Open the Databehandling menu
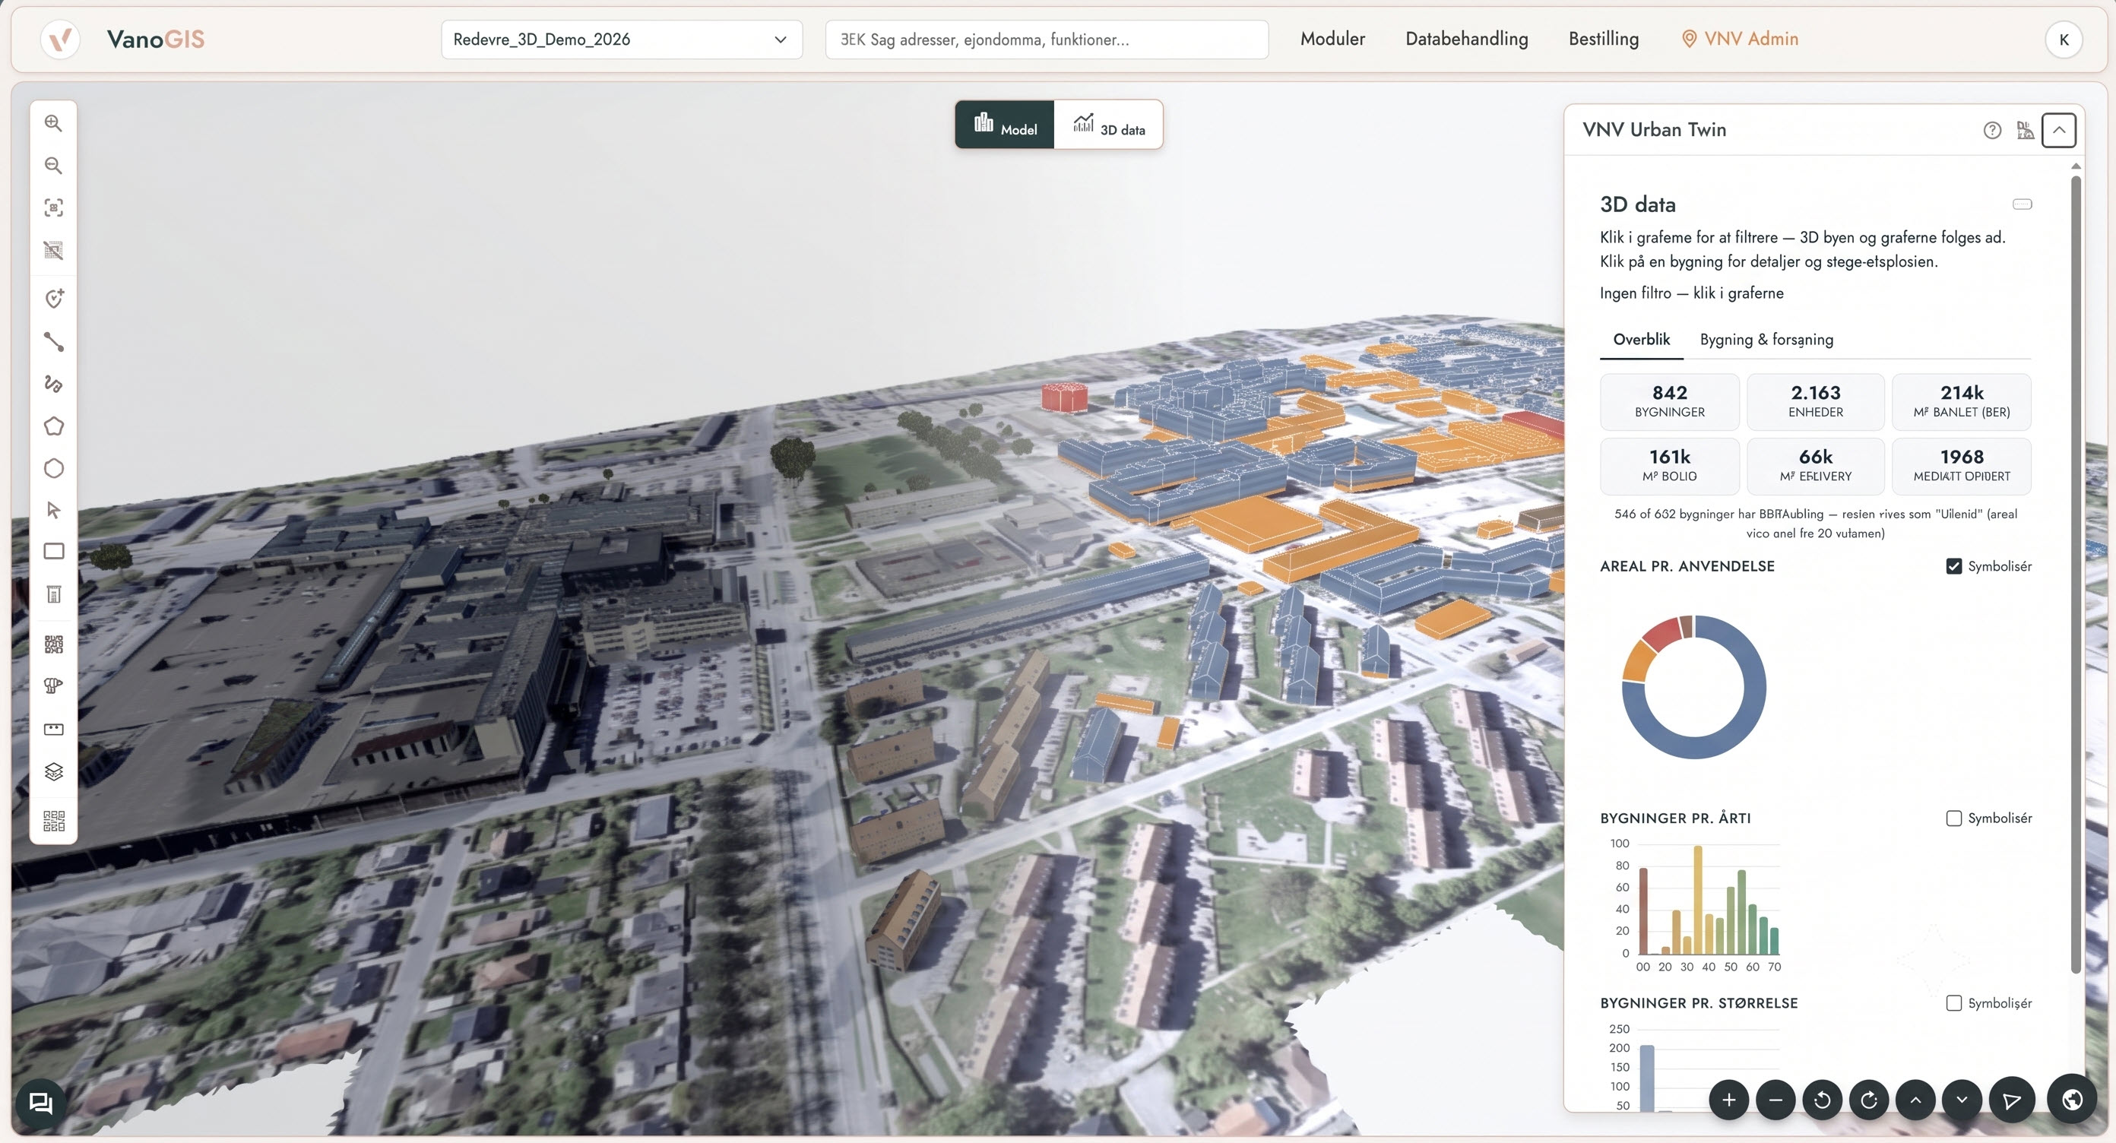The image size is (2116, 1143). point(1466,39)
